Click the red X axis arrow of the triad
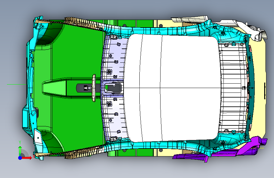Image resolution: width=274 pixels, height=178 pixels. pyautogui.click(x=27, y=158)
